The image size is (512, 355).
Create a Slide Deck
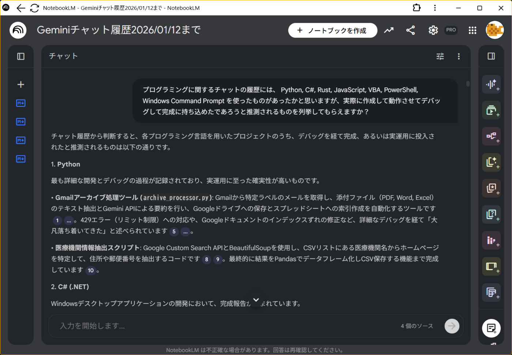[x=491, y=266]
